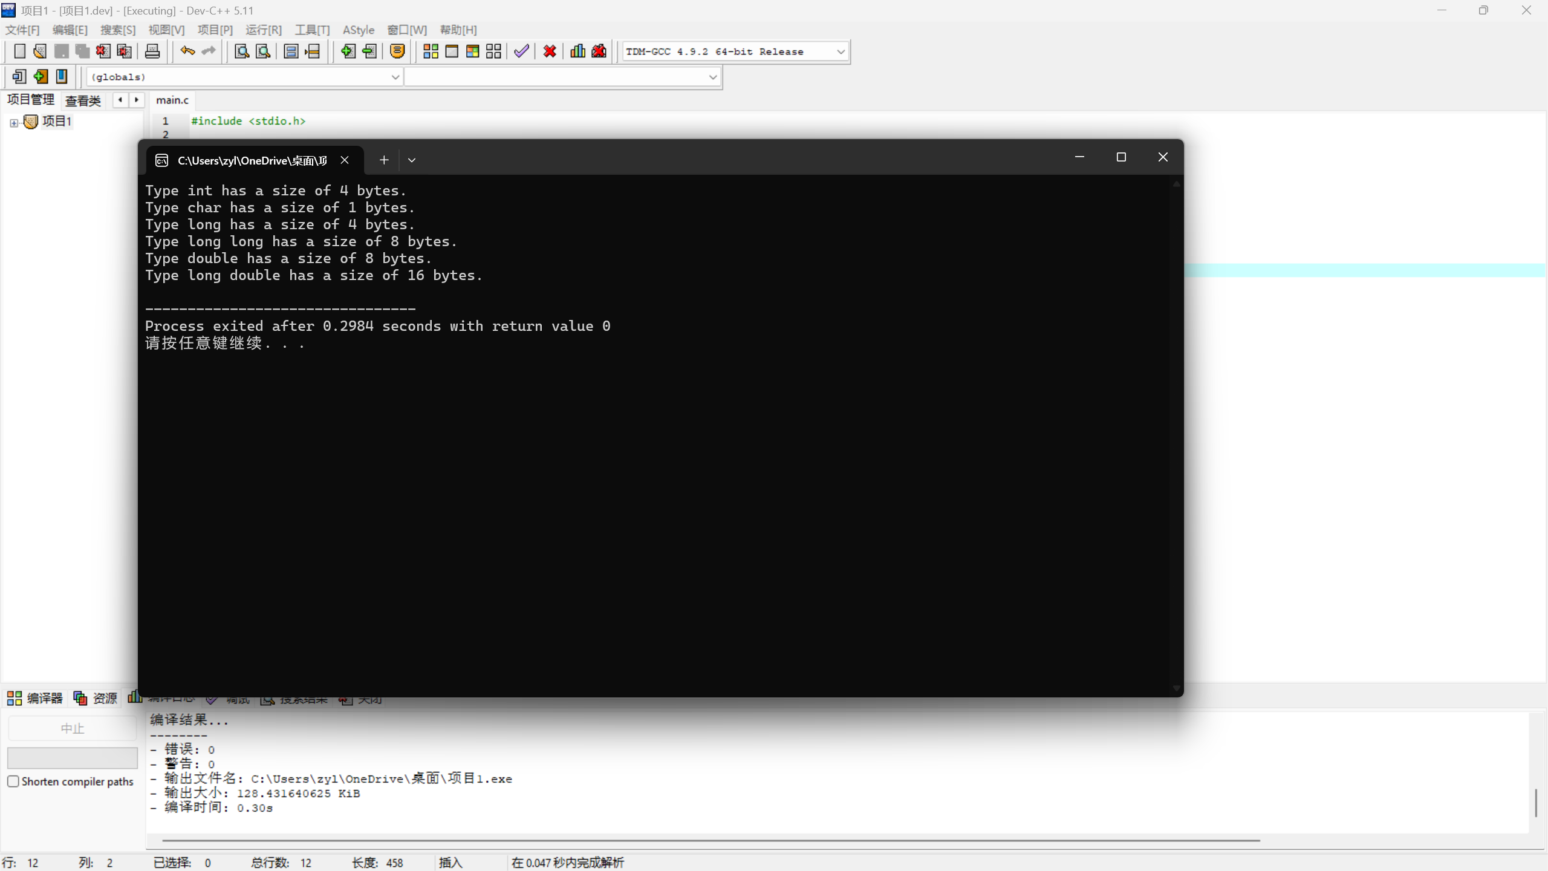Click the Compile icon with four squares
Screen dimensions: 1548x871
point(431,51)
